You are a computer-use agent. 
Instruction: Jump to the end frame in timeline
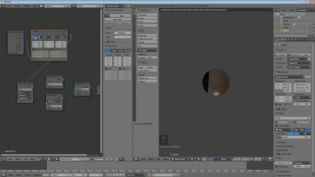[x=124, y=175]
